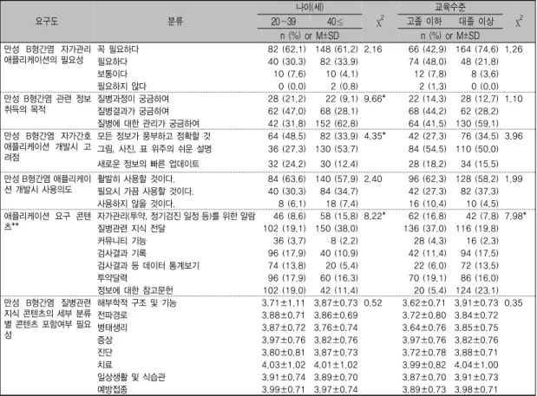Click the value 152 (62.8)
The width and height of the screenshot is (537, 396).
click(x=337, y=123)
